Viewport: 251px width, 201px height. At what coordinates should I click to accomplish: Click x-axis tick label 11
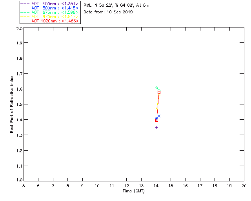coord(112,186)
